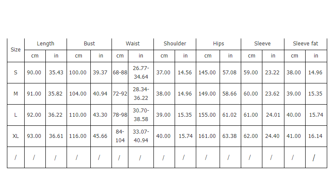Click the 93.00 length cm cell
Viewport: 335px width, 182px height.
point(34,136)
